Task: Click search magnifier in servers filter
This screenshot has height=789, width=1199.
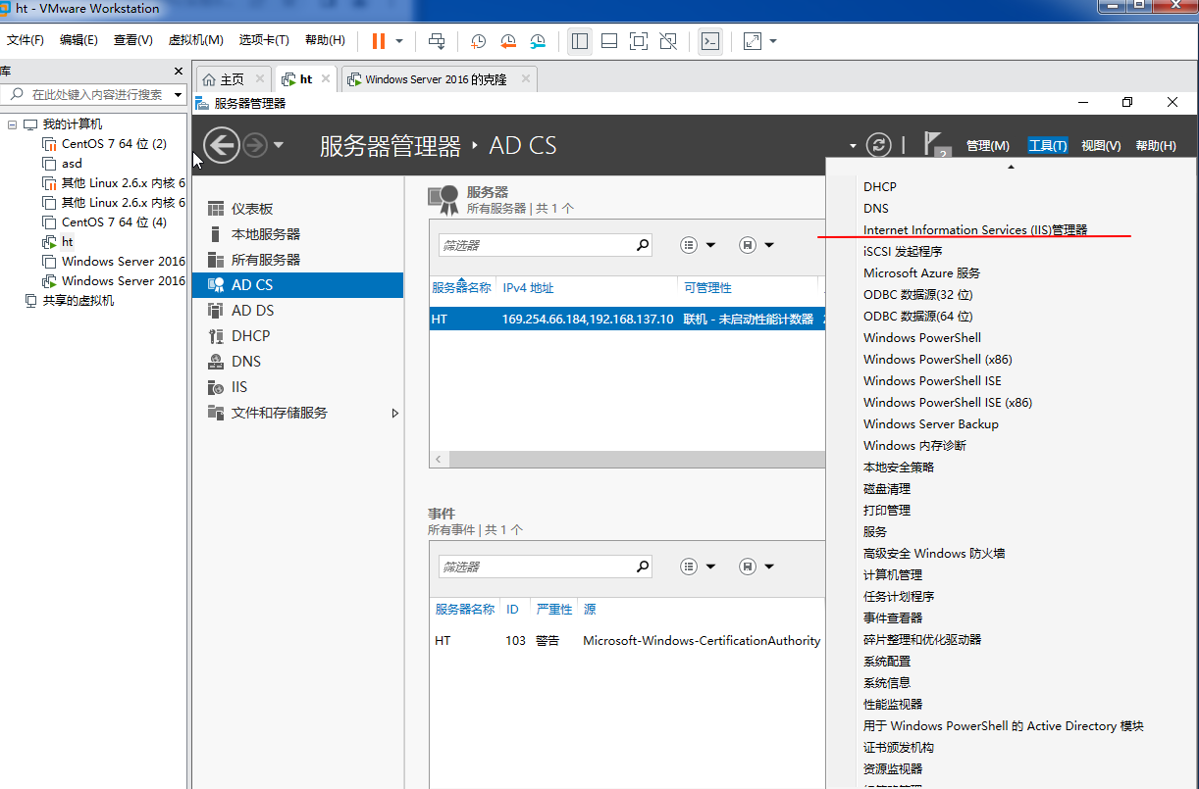Action: [x=643, y=245]
